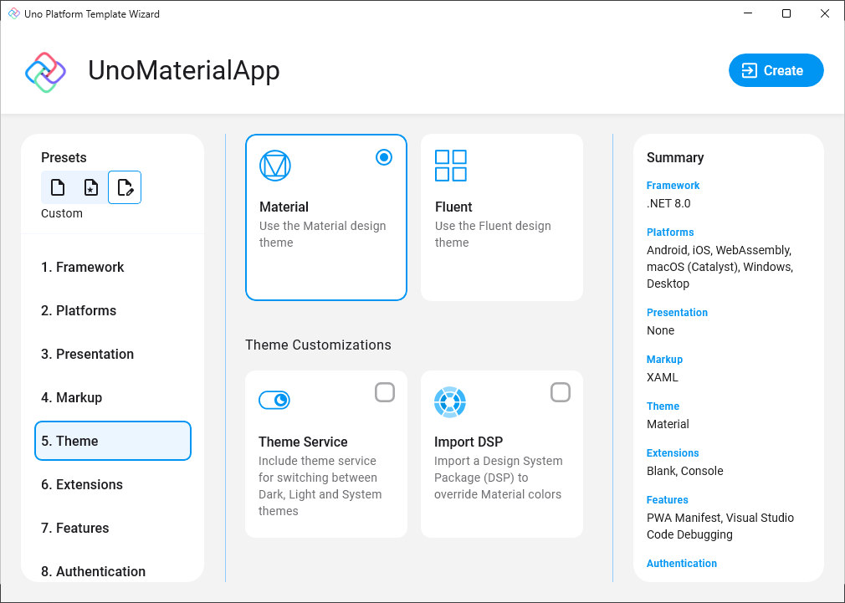Open the Framework link in Summary
845x603 pixels.
(673, 185)
